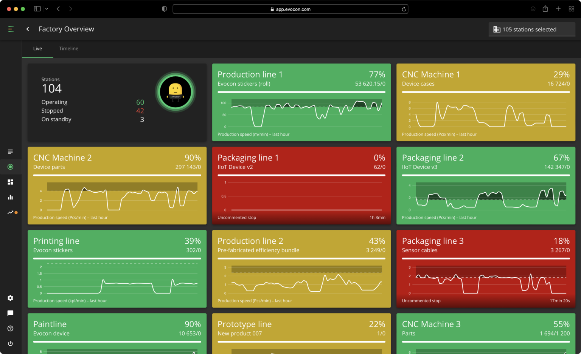The height and width of the screenshot is (354, 581).
Task: Select the live monitoring sidebar icon
Action: [10, 167]
